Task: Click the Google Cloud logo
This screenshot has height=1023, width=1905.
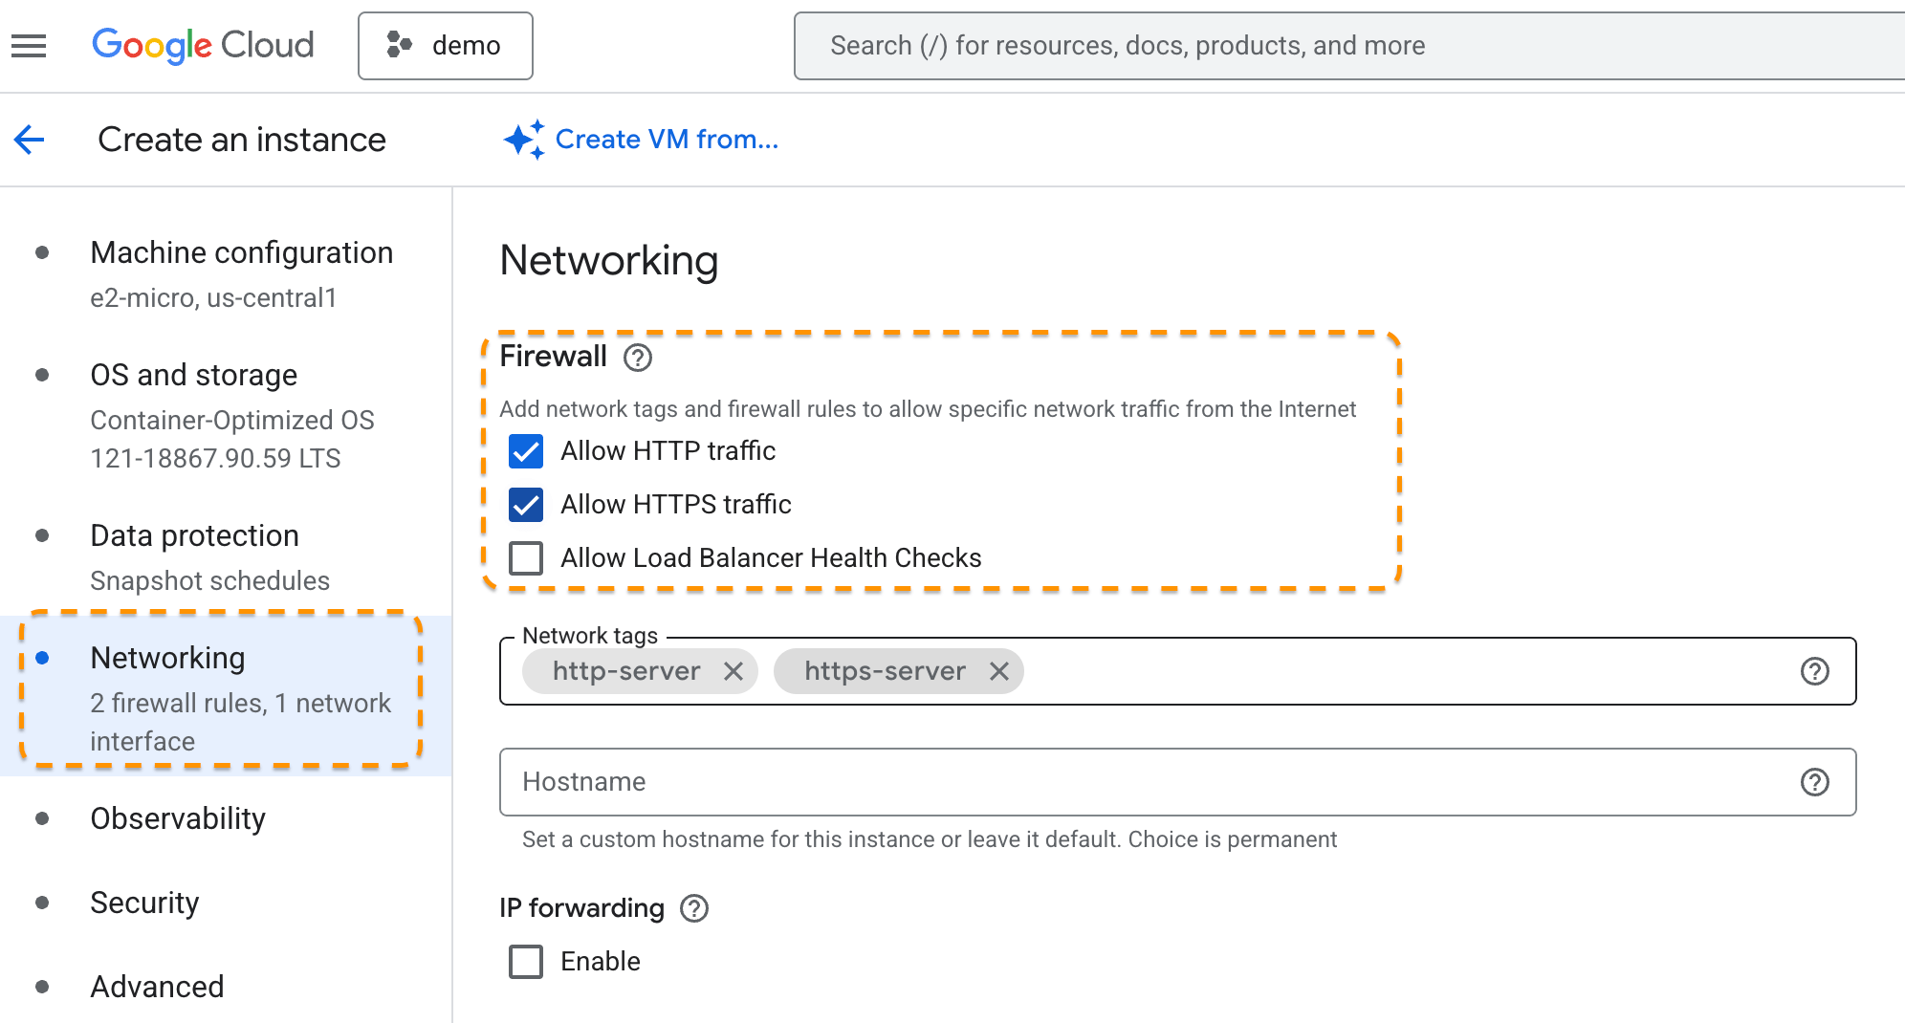Action: pos(203,45)
